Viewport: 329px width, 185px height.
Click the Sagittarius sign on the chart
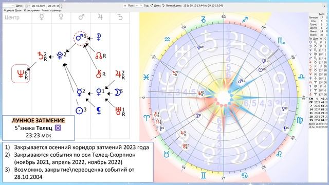(245, 20)
